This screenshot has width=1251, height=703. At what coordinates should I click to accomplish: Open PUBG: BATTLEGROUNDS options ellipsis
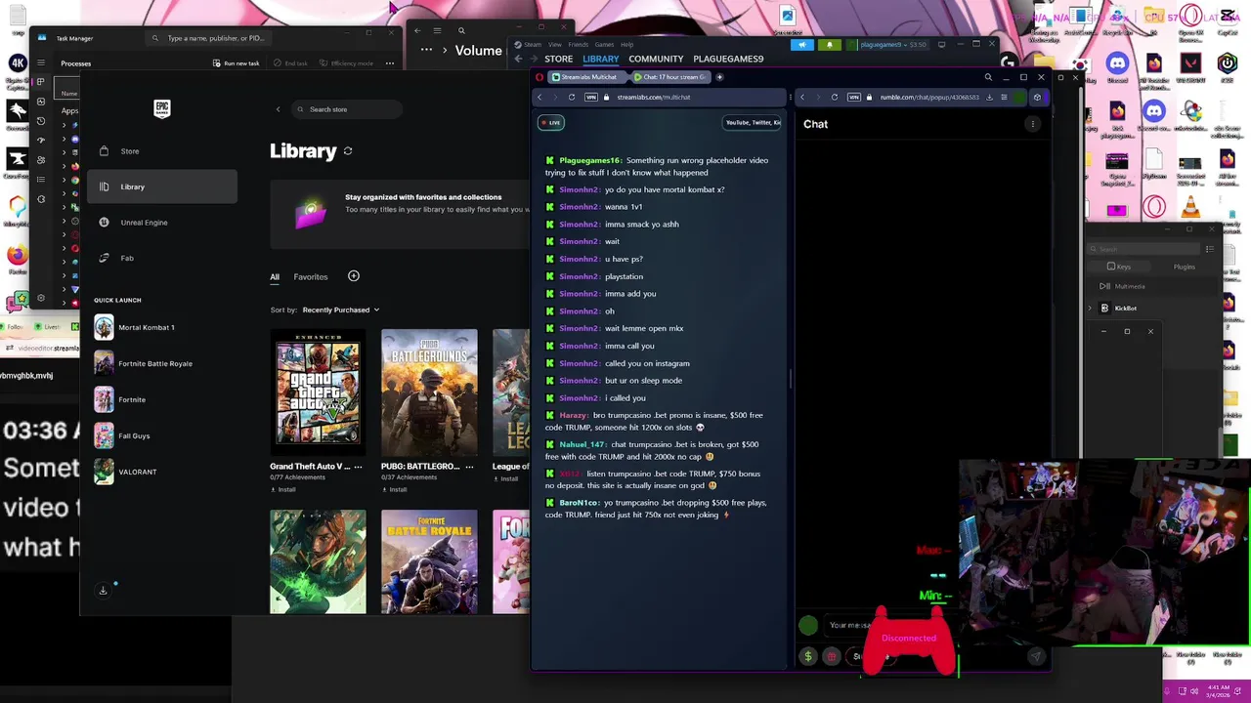tap(469, 467)
